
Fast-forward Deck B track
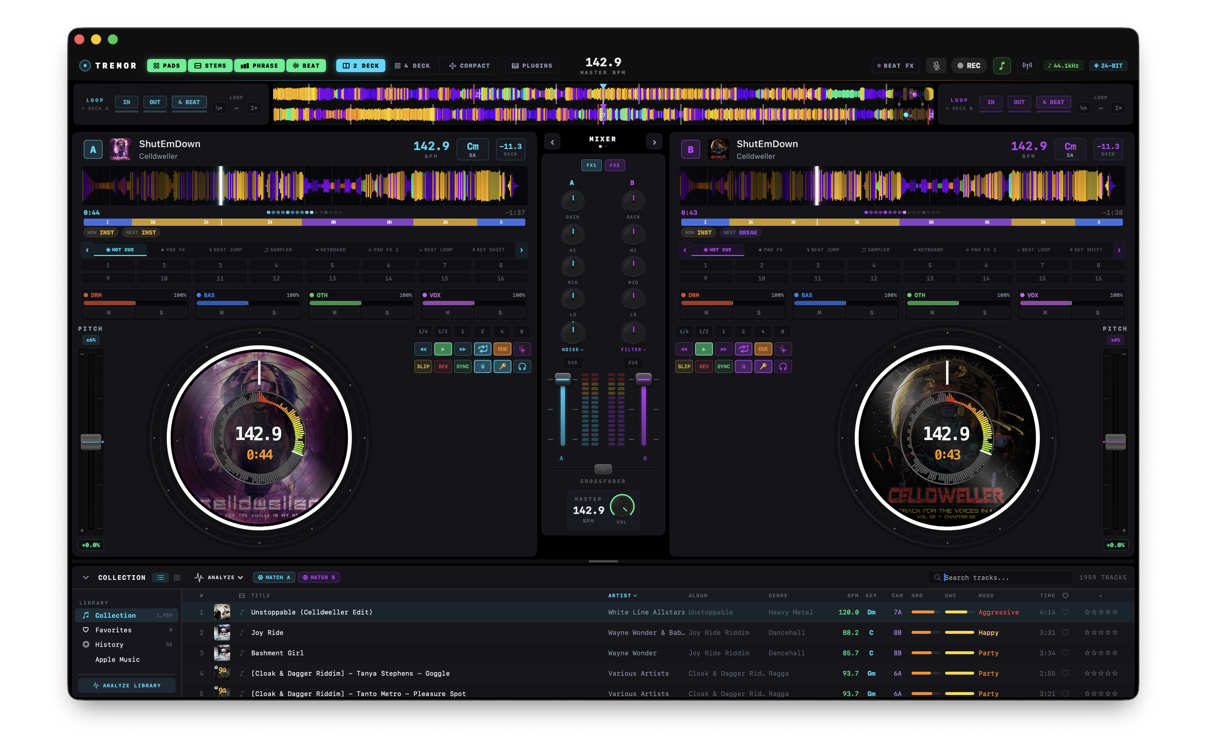coord(724,349)
